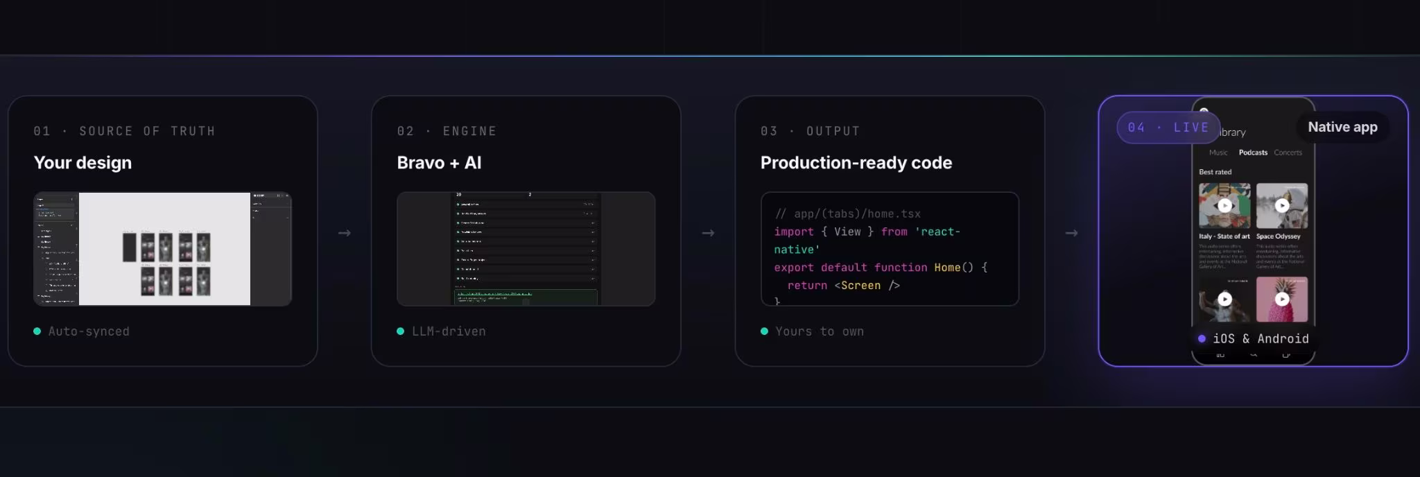Click the 04 · LIVE badge
Image resolution: width=1420 pixels, height=477 pixels.
click(1168, 128)
